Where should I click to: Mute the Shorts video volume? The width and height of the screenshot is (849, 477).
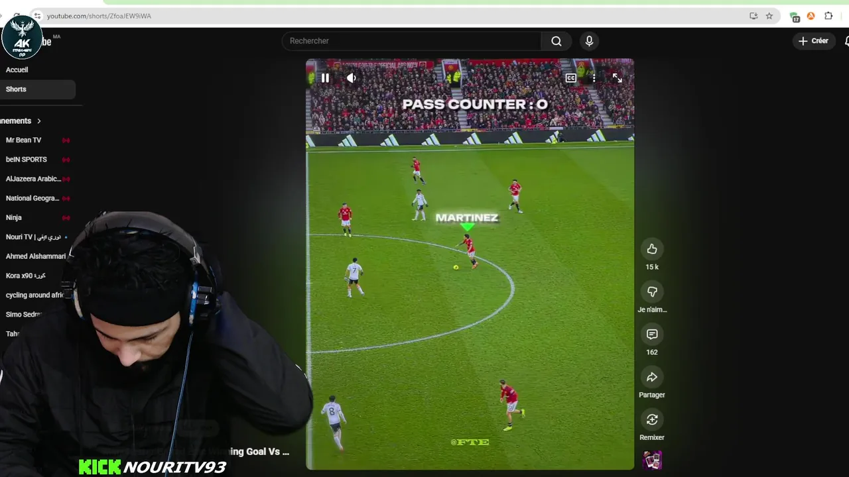(x=352, y=78)
